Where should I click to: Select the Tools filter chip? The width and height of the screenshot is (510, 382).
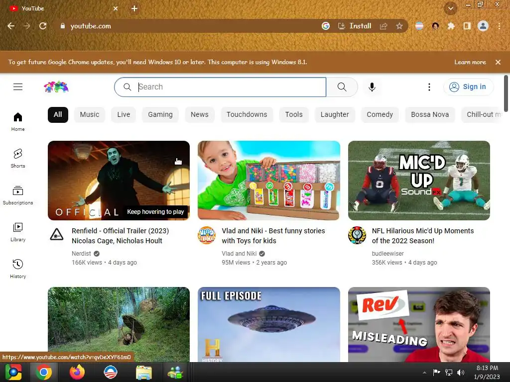294,115
